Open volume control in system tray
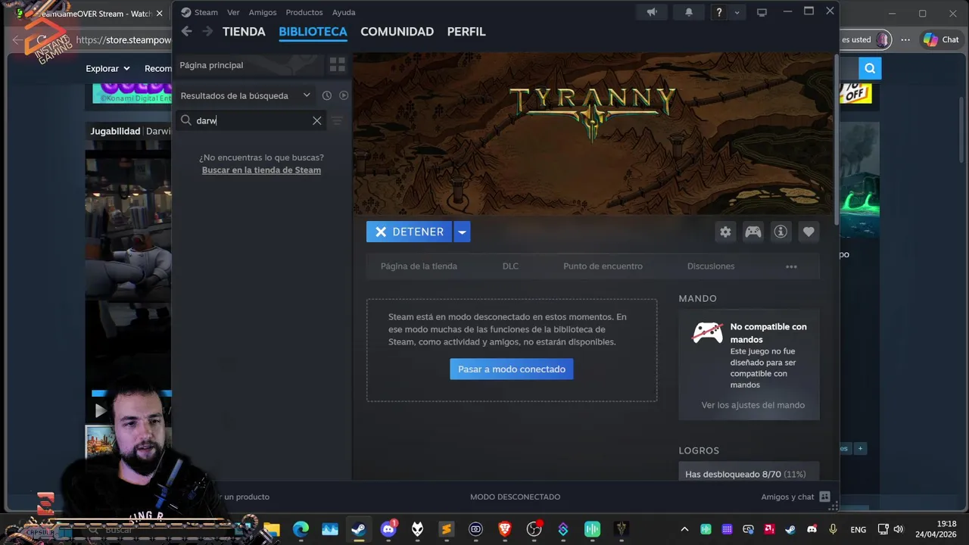 pos(899,529)
